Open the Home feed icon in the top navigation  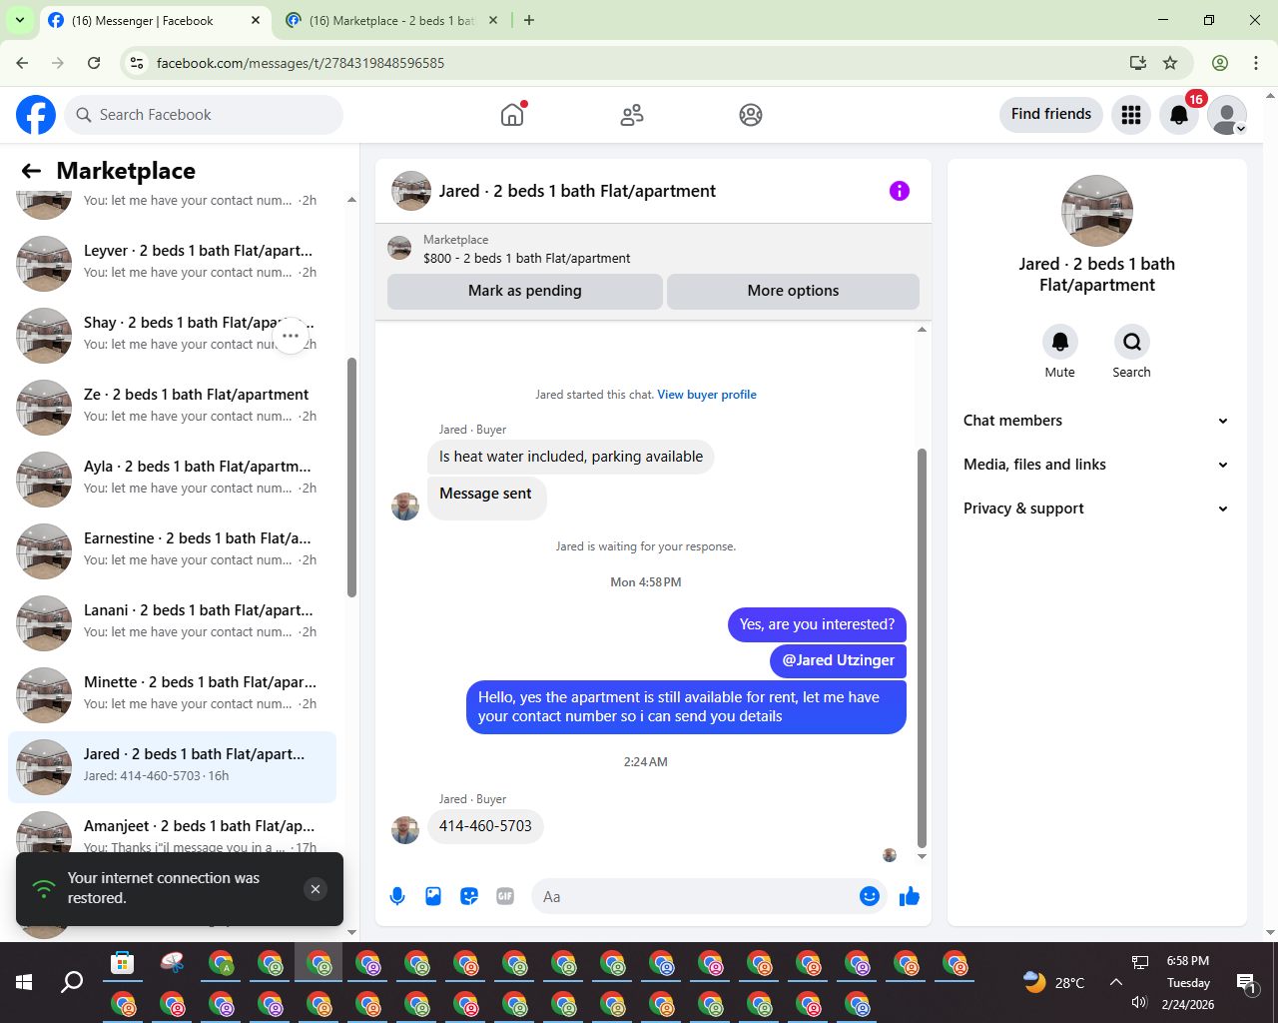click(x=512, y=115)
